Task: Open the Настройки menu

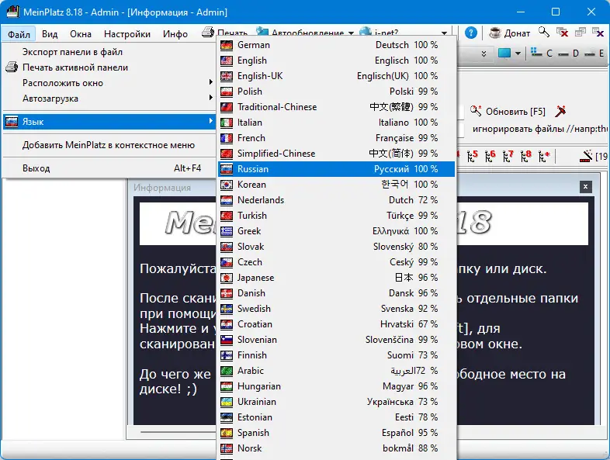Action: pos(127,34)
